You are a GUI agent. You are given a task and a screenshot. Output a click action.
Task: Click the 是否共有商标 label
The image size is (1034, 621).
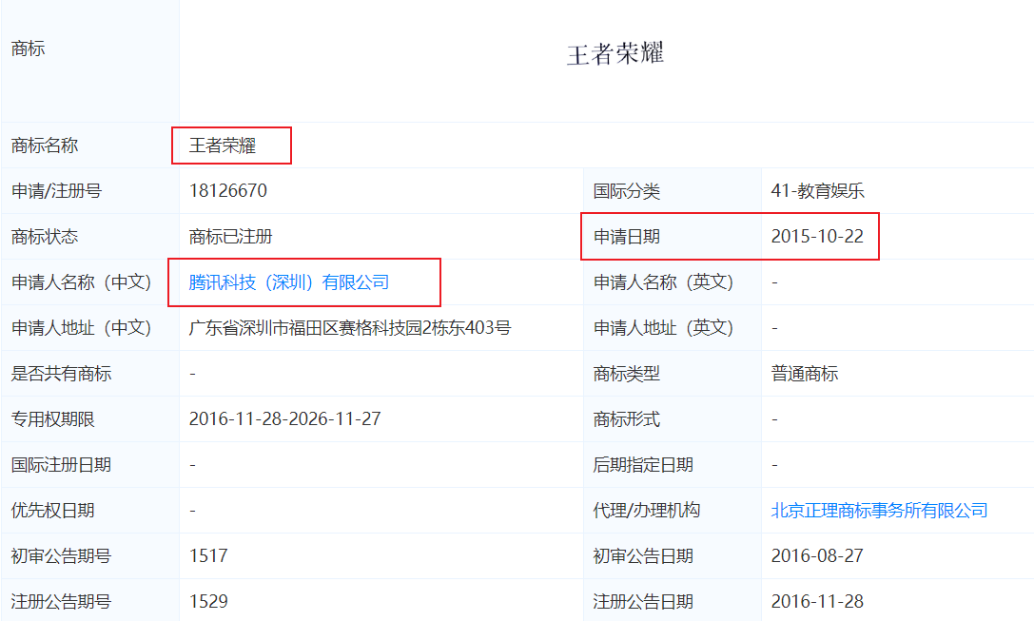click(x=61, y=374)
